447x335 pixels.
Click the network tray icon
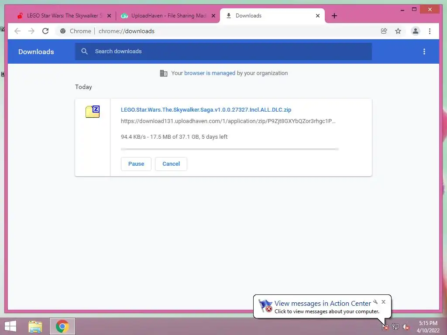[x=395, y=326]
